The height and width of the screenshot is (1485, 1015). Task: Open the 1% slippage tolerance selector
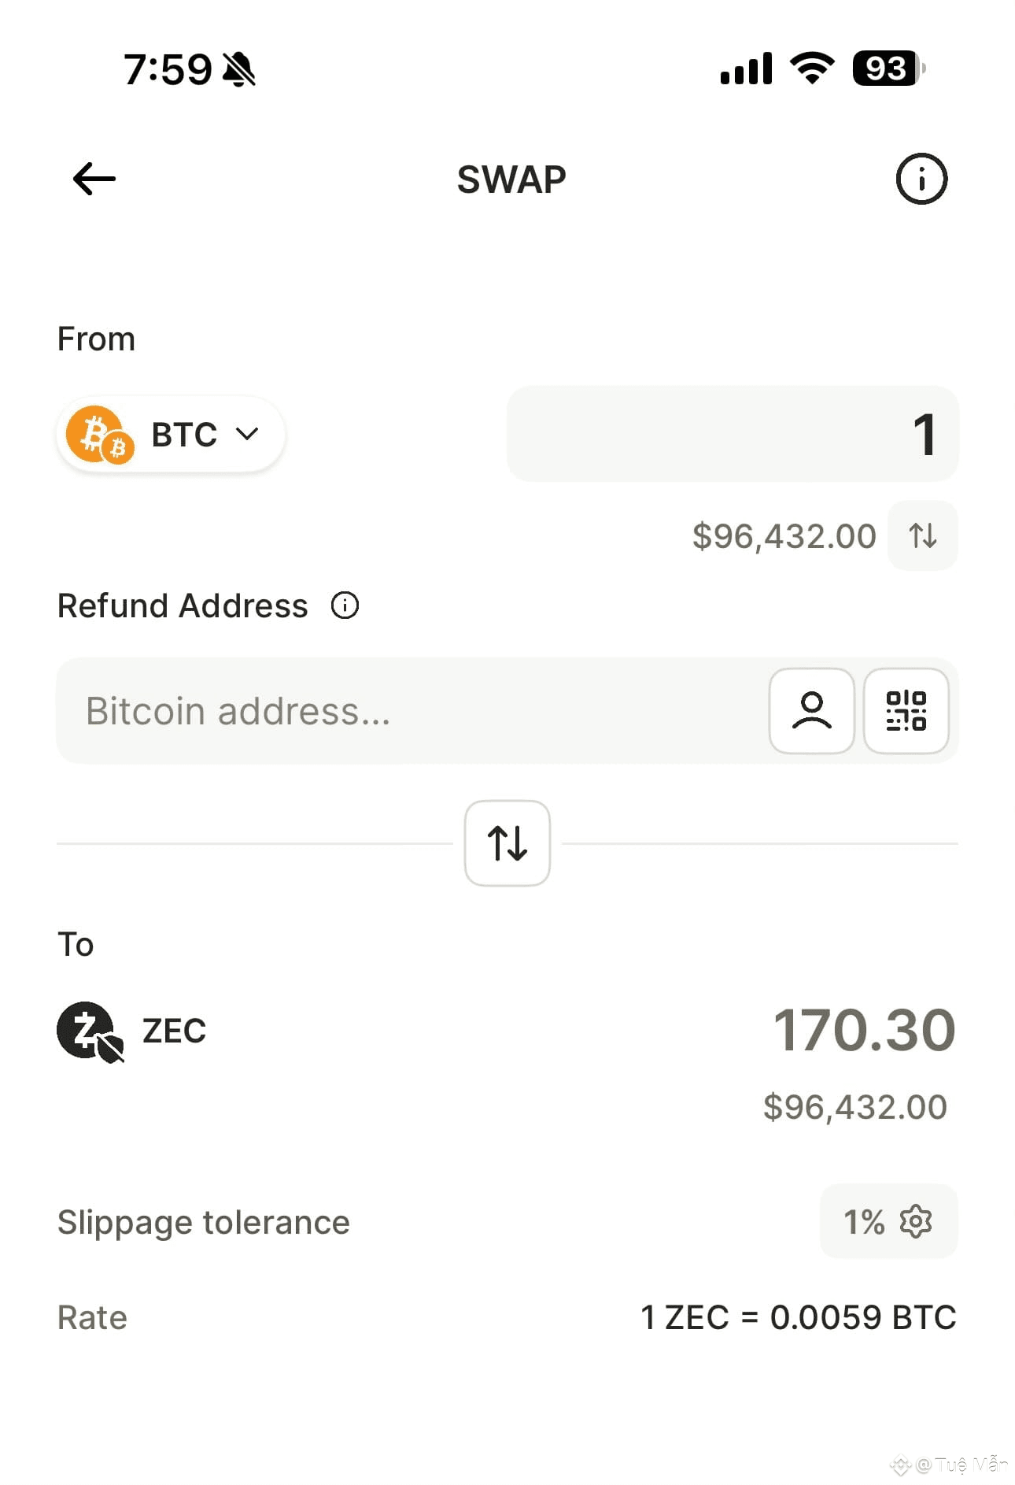864,1222
